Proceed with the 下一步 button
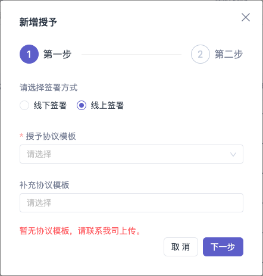263x276 pixels. (223, 247)
